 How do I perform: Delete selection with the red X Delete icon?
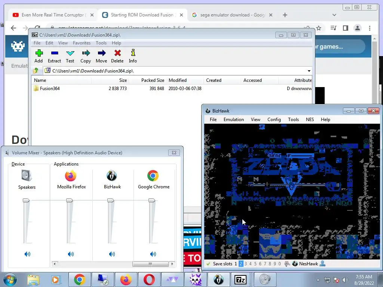pos(117,56)
